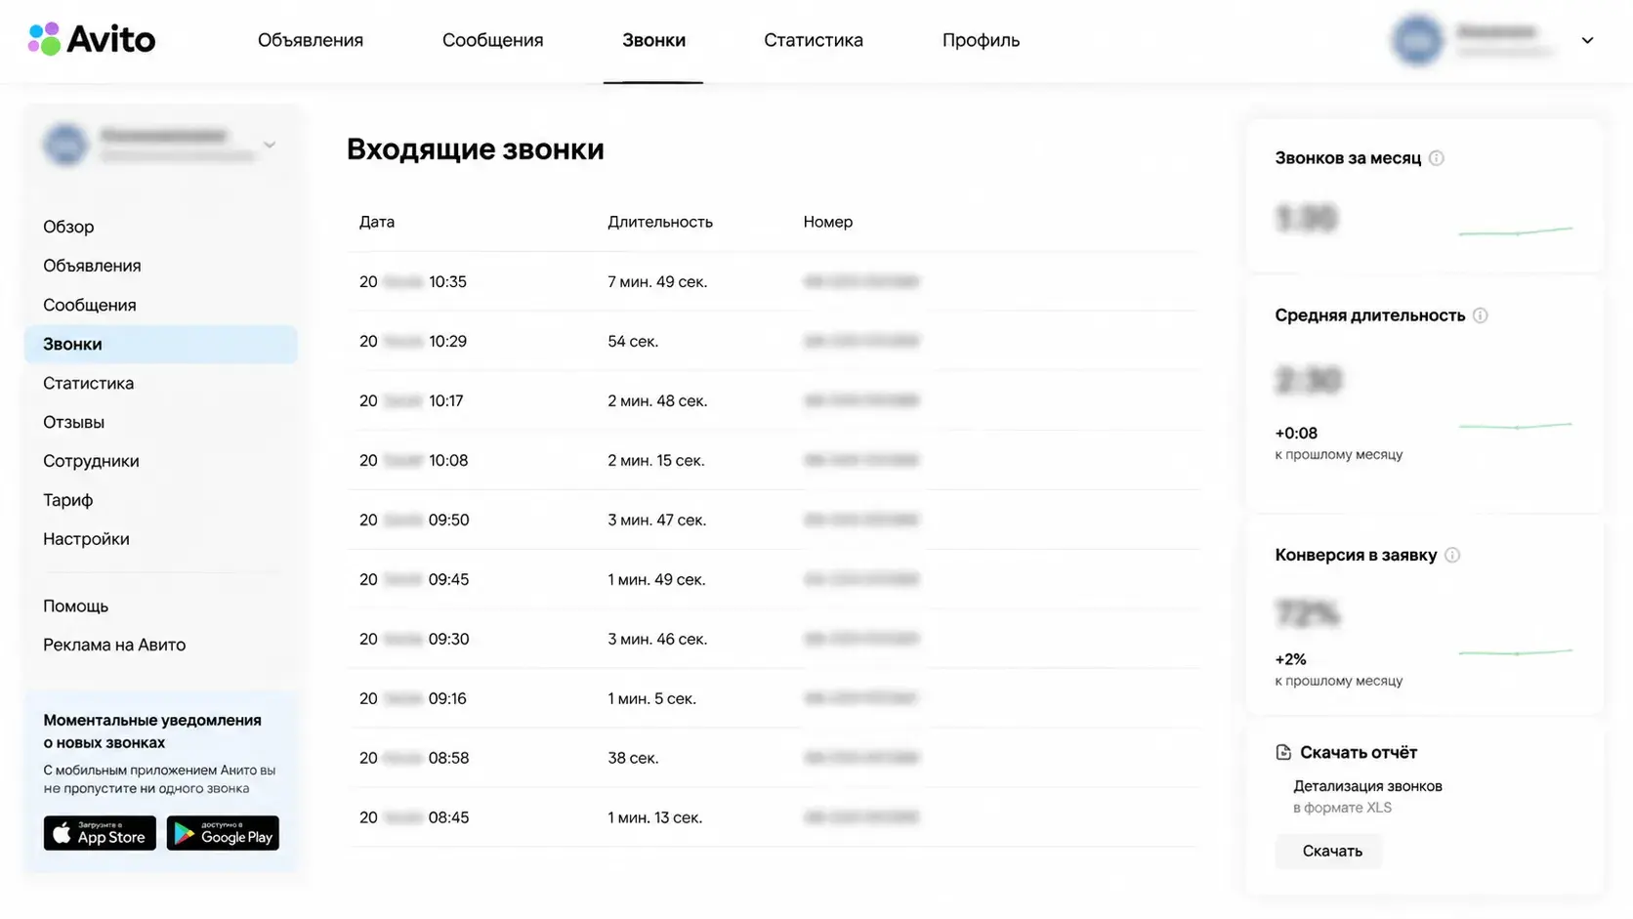Go to Настройки in the sidebar
Viewport: 1633px width, 919px height.
pos(86,539)
